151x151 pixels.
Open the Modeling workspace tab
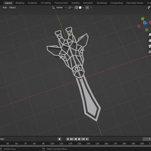pos(20,3)
